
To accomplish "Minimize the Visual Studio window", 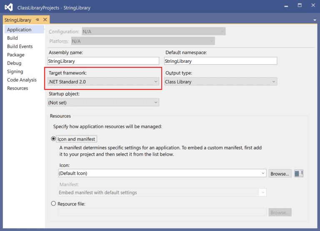I will pyautogui.click(x=286, y=6).
